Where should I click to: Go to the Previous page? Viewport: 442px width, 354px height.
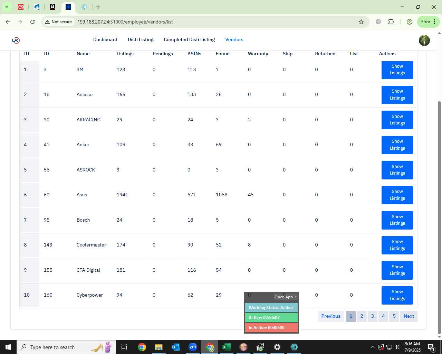tap(331, 316)
